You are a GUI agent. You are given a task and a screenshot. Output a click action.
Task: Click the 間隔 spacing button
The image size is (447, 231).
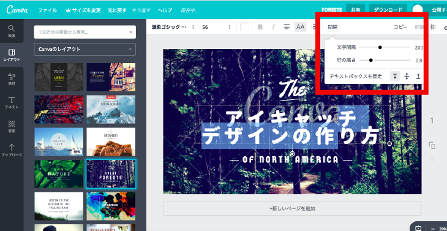[x=332, y=27]
